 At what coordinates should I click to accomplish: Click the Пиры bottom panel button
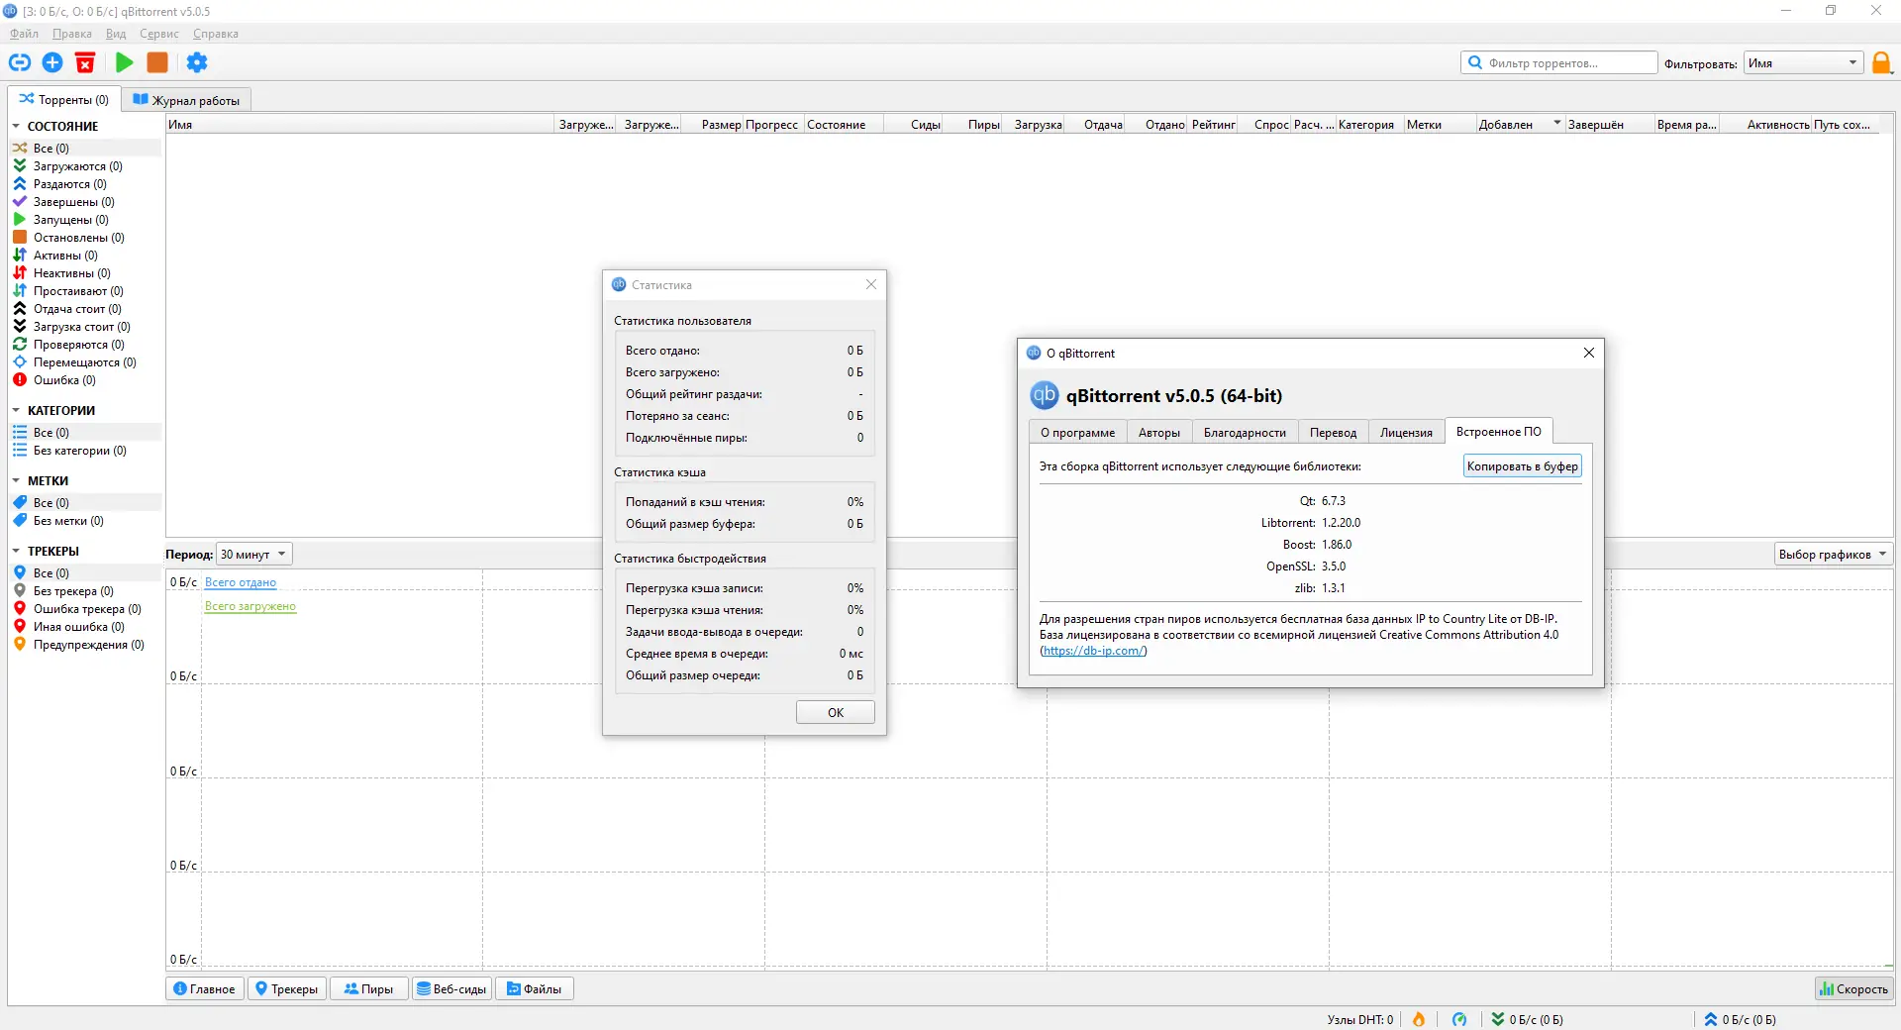368,989
